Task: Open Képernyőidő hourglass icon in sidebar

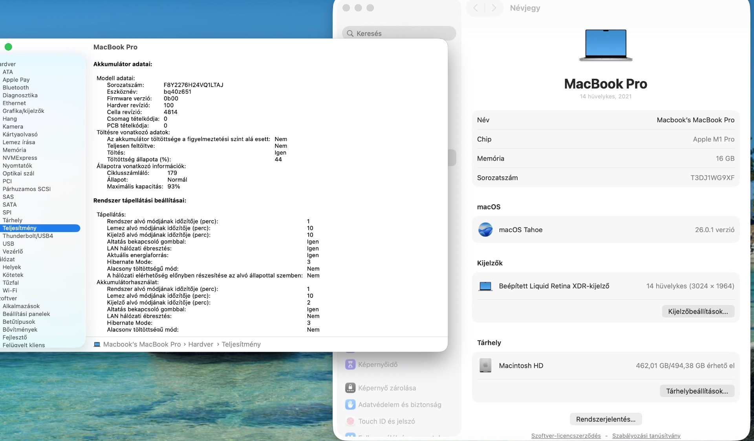Action: pyautogui.click(x=350, y=365)
